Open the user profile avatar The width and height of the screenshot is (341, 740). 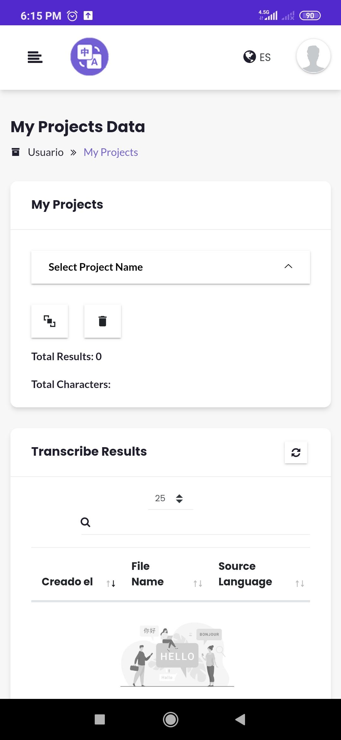tap(313, 56)
